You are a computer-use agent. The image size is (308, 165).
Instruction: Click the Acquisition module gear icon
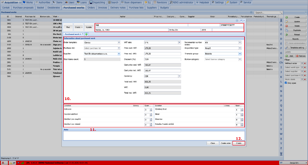pos(20,2)
